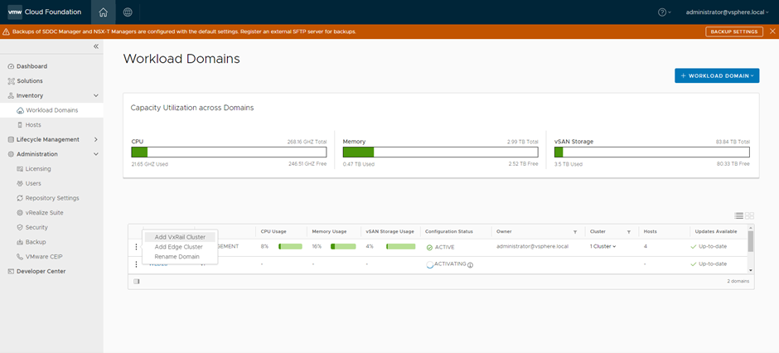Screen dimensions: 779x353
Task: Expand the + Workload Domain dropdown
Action: tap(717, 75)
